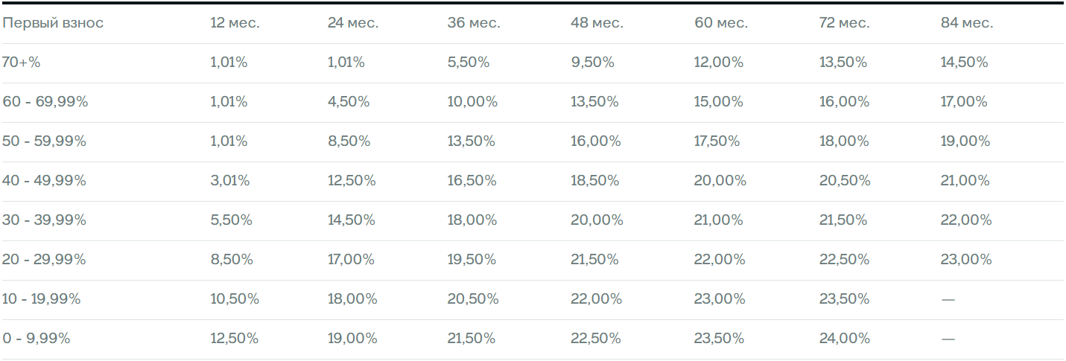Click the 48 мес. column header
The image size is (1066, 361).
tap(597, 23)
